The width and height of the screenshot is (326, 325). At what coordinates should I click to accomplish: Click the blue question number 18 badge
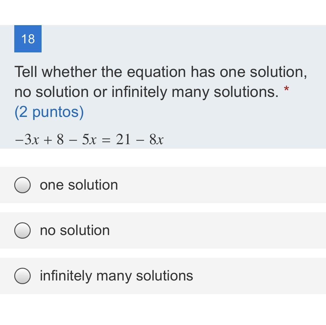coord(28,39)
